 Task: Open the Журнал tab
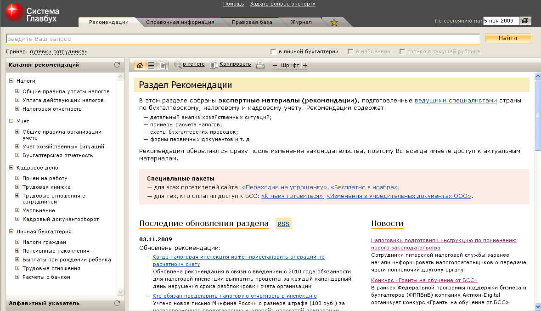[x=301, y=22]
